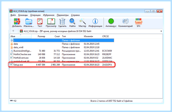This screenshot has width=172, height=112.
Task: Click CRC32 value 'EC3C5459'
Action: [107, 51]
